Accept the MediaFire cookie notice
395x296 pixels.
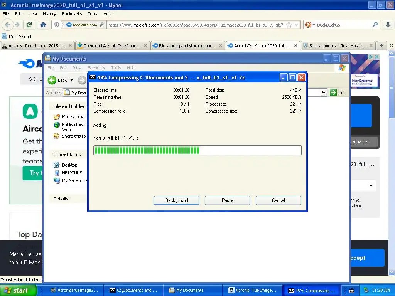[x=368, y=258]
